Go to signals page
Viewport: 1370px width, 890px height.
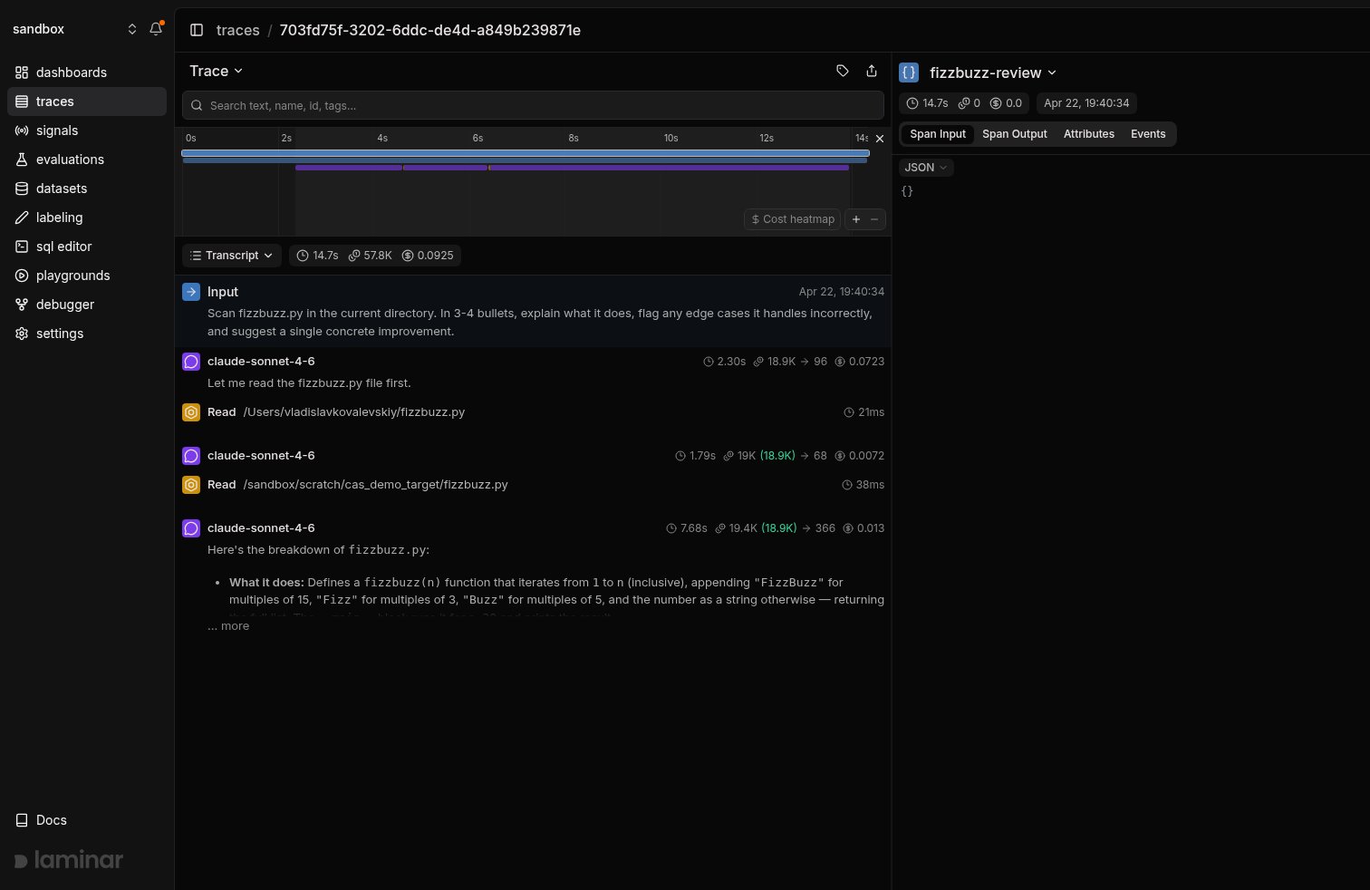click(87, 131)
